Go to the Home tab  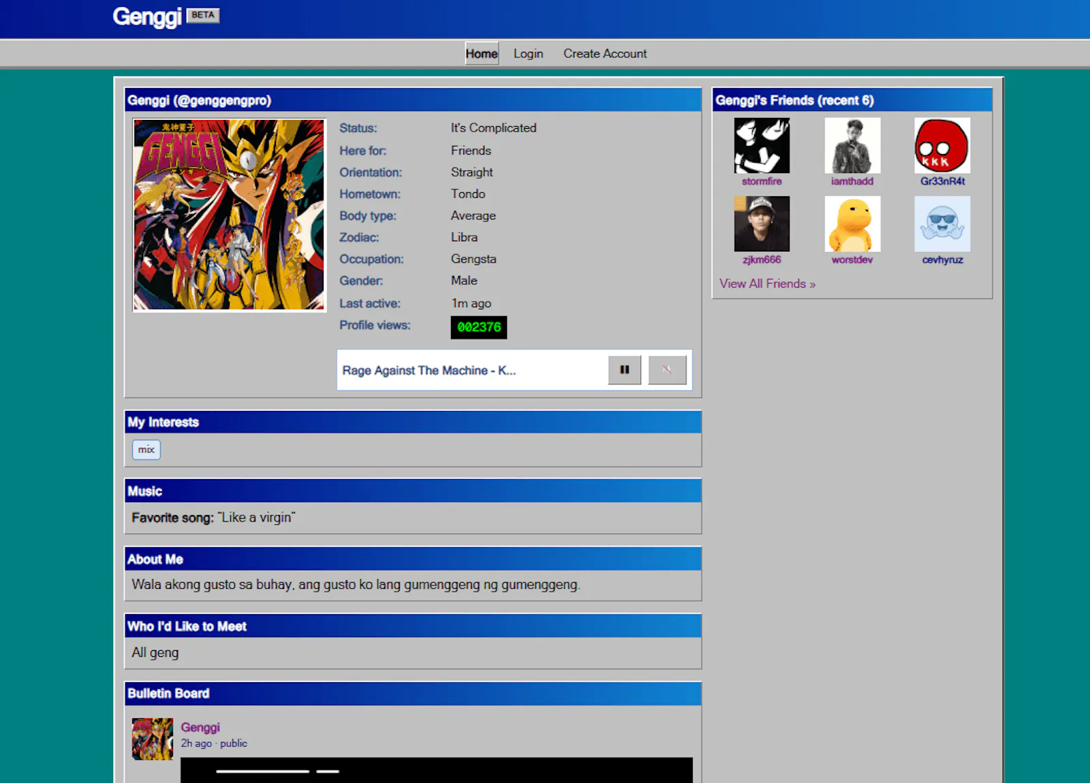pos(482,53)
